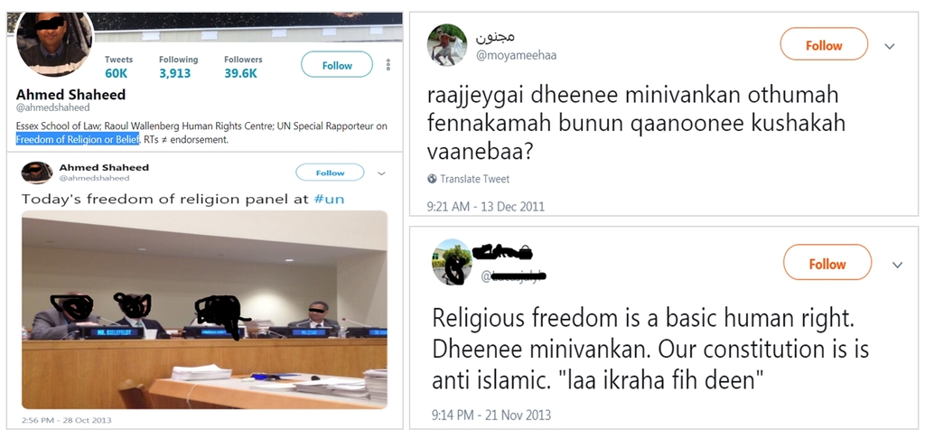The width and height of the screenshot is (925, 439).
Task: Open the @moyameehaa profile avatar
Action: 447,45
